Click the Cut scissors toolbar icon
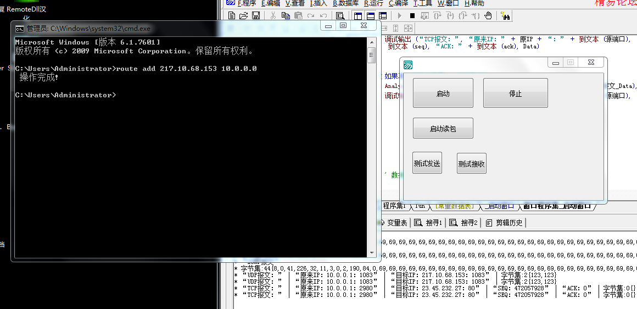637x309 pixels. (x=273, y=16)
